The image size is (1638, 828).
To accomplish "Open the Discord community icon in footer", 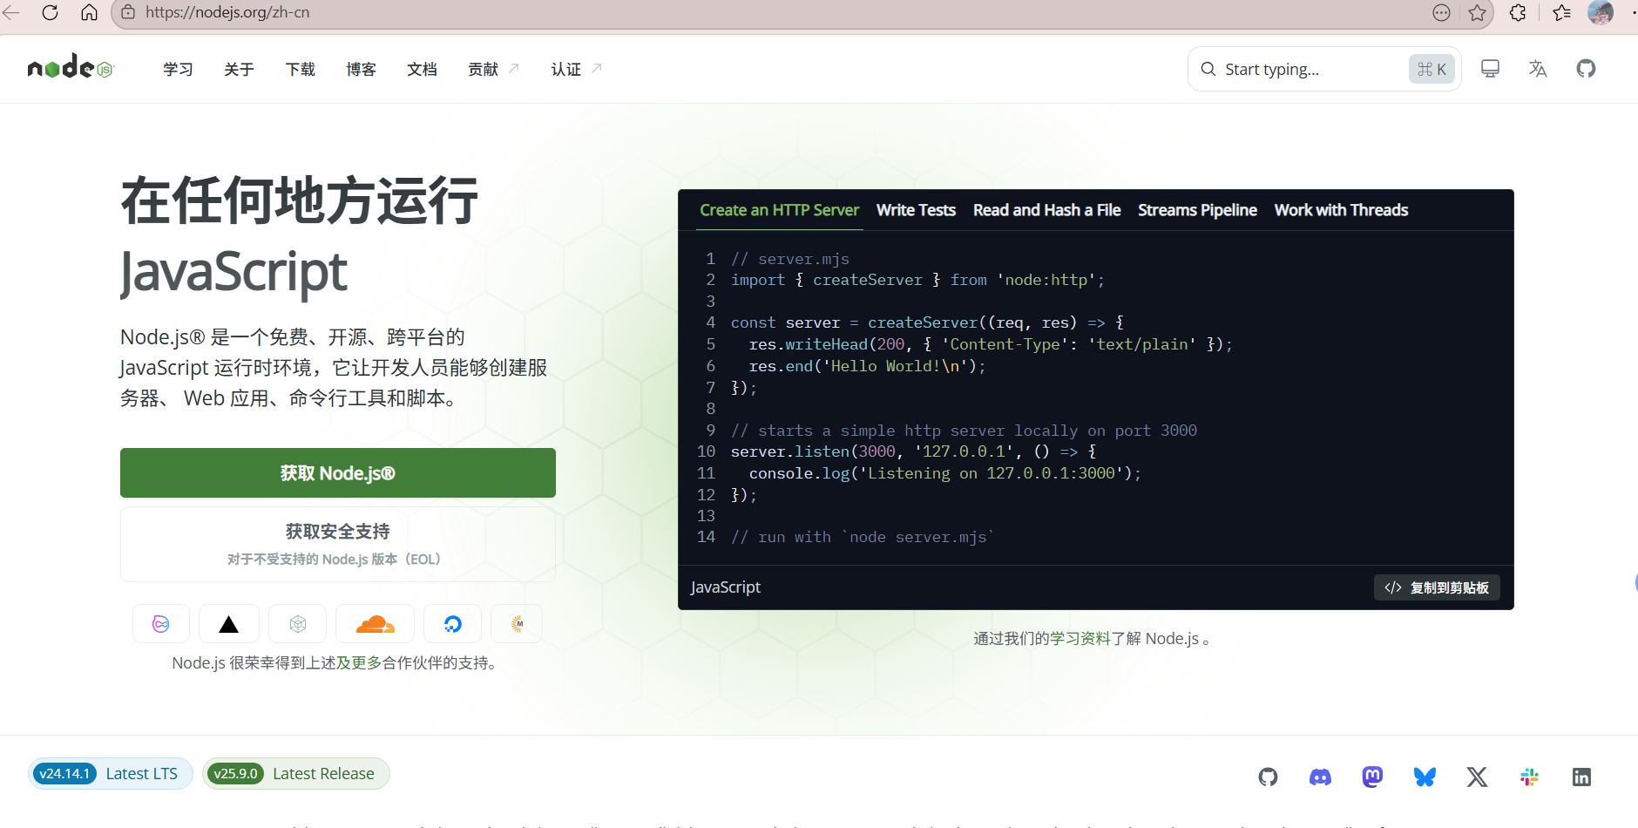I will pos(1320,777).
